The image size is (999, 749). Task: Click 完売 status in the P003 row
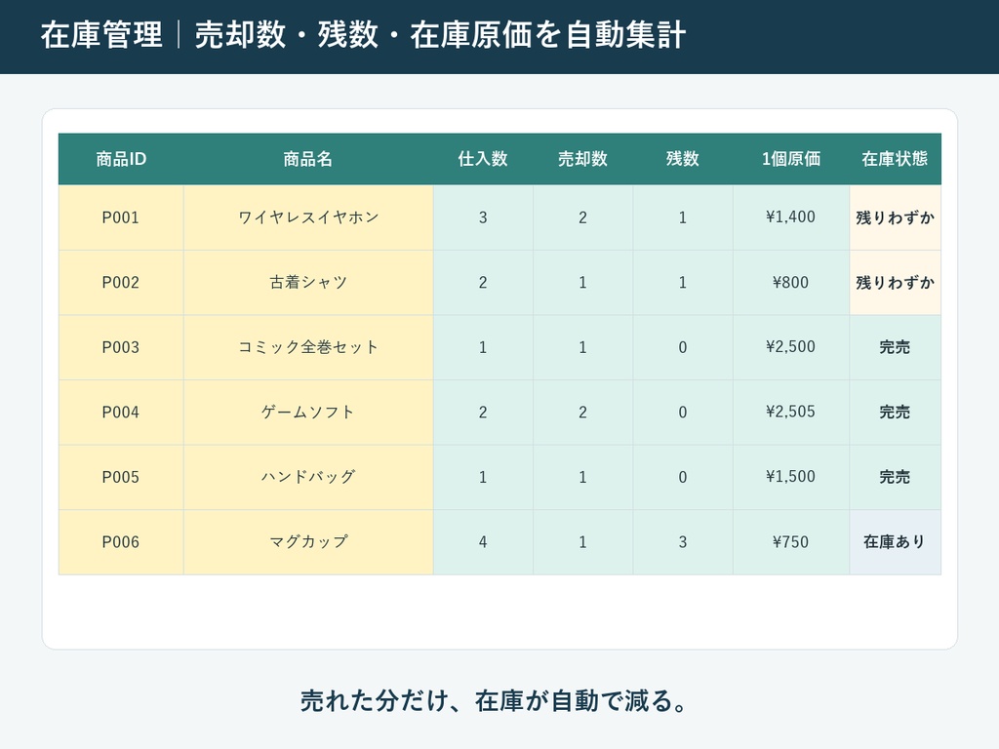(896, 348)
